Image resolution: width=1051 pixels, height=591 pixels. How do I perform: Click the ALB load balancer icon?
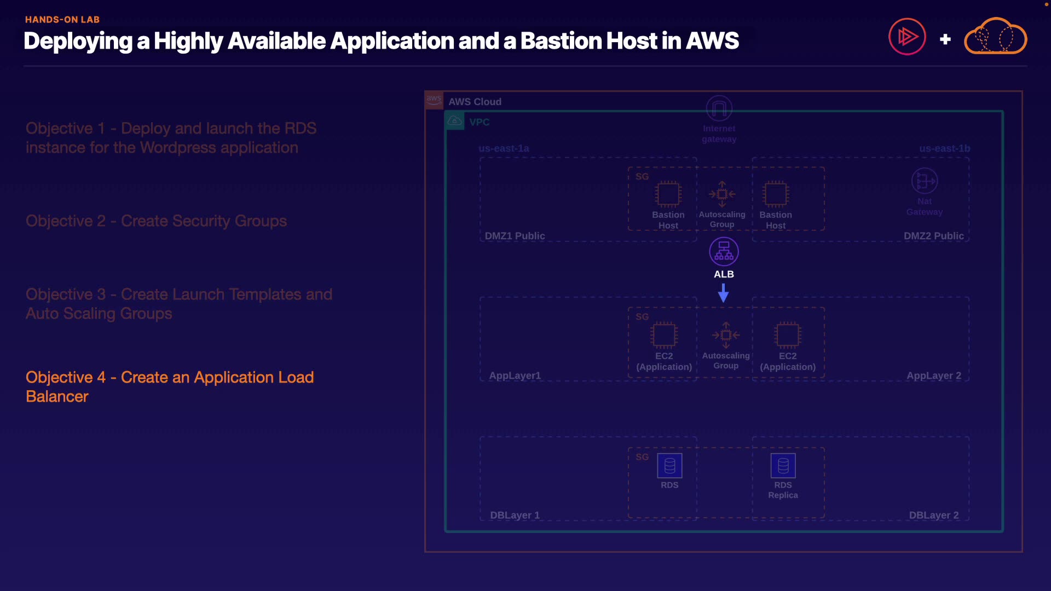point(724,252)
